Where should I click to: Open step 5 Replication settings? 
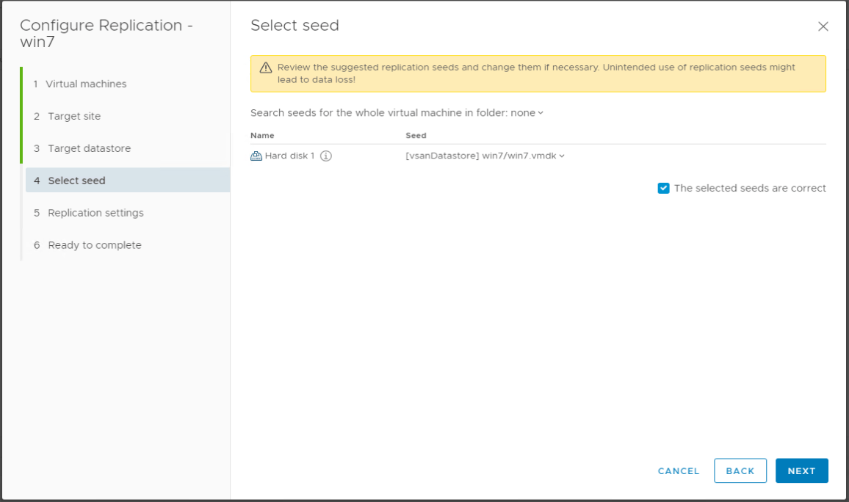pos(95,213)
